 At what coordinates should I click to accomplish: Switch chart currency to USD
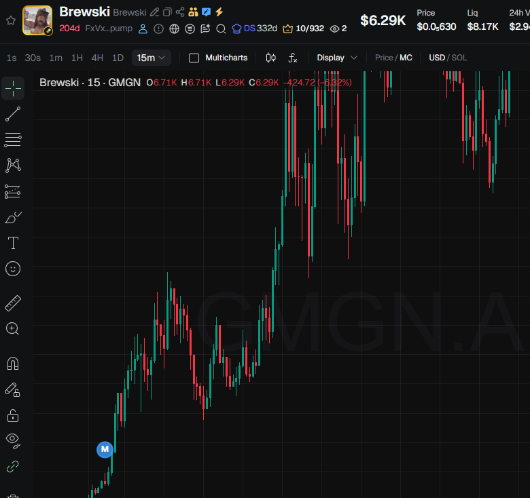point(437,58)
